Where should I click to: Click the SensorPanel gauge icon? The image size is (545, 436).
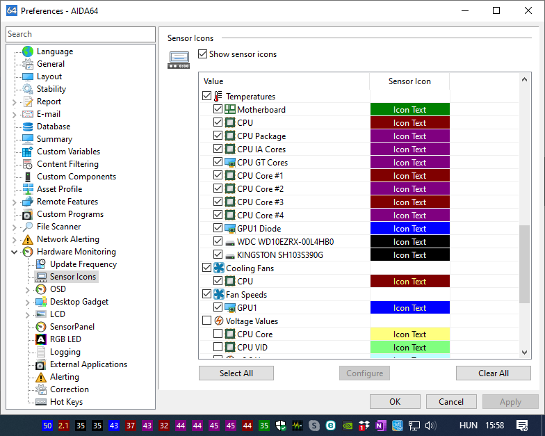click(41, 327)
